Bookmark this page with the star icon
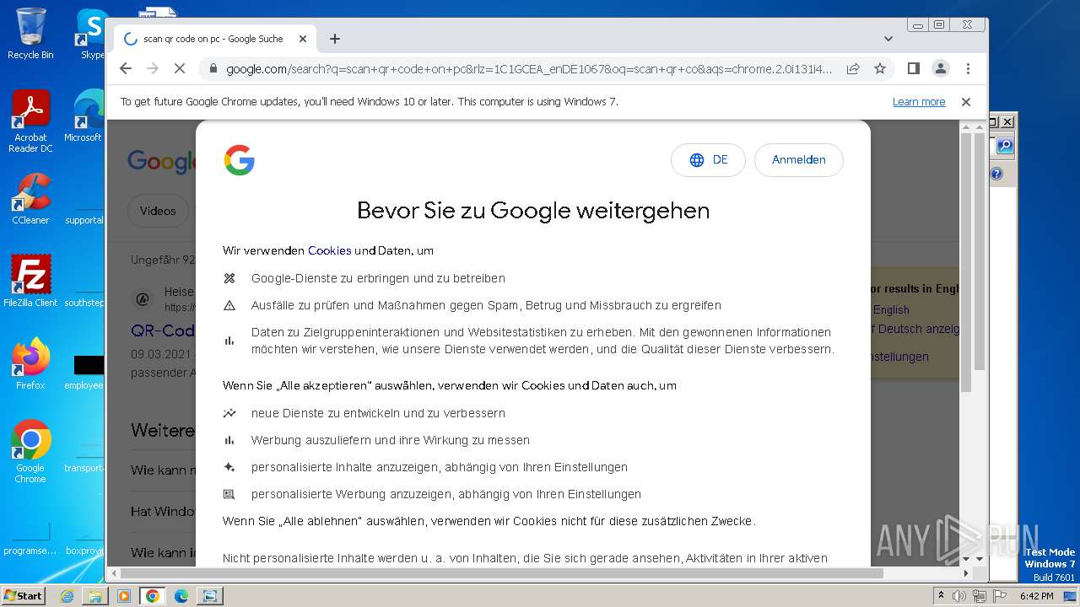This screenshot has height=607, width=1080. [x=880, y=68]
